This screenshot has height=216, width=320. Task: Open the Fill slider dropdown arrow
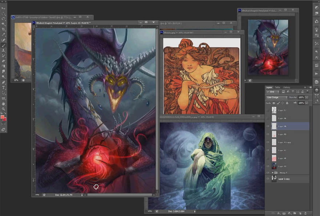(307, 103)
